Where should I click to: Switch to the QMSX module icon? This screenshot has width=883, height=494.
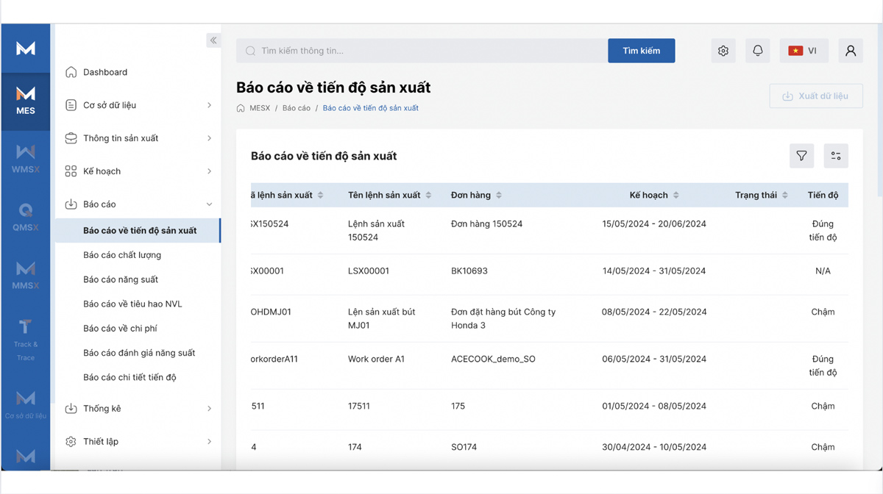click(26, 218)
